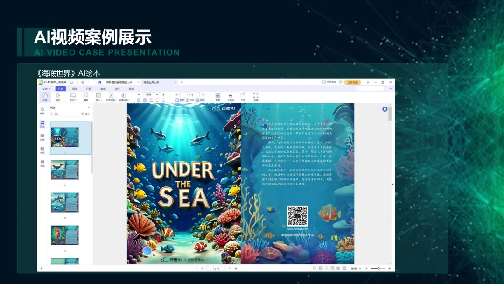Click the login avatar link

pos(329,82)
